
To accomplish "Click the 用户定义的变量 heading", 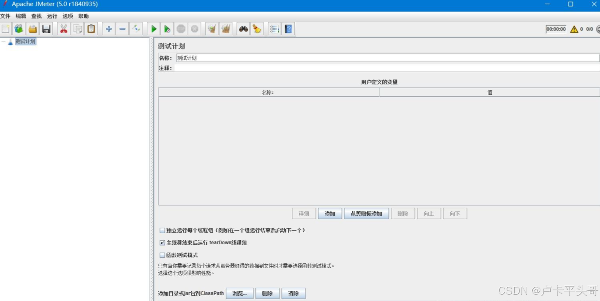I will click(x=379, y=82).
